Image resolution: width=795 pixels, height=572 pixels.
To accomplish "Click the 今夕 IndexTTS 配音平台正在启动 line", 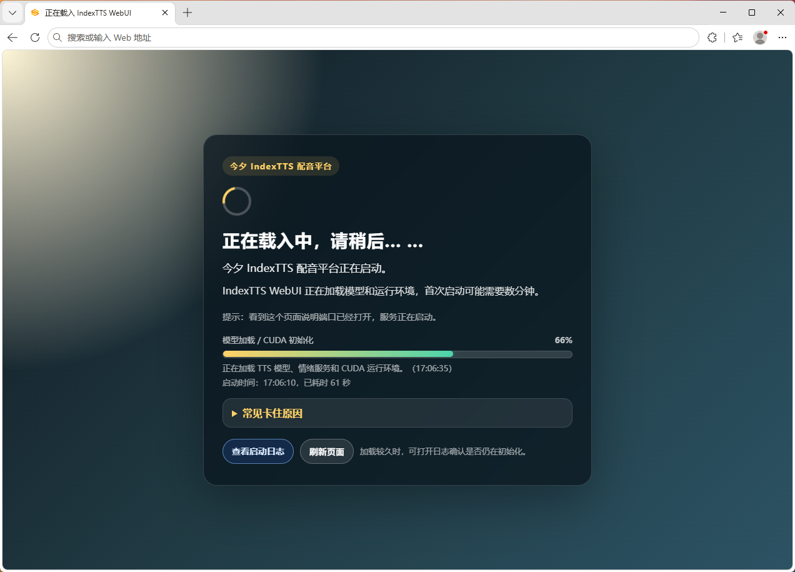I will coord(306,268).
